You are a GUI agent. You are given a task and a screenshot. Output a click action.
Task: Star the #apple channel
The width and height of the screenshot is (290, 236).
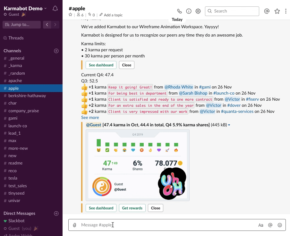point(70,15)
